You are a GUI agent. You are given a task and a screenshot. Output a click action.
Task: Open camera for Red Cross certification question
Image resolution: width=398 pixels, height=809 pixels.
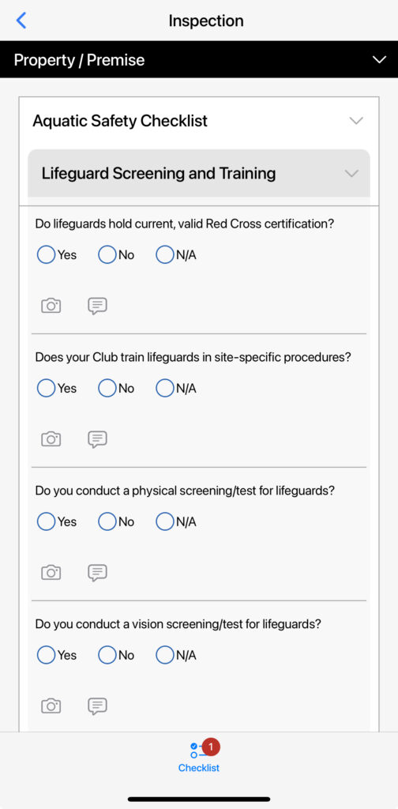click(51, 306)
